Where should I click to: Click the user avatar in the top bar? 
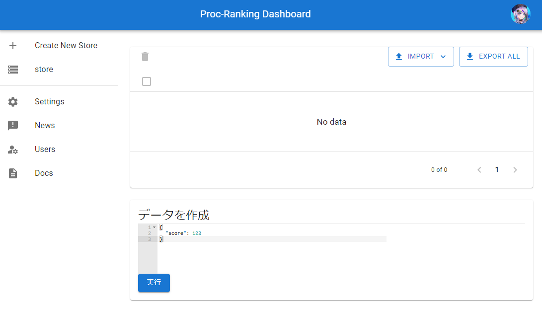point(520,14)
